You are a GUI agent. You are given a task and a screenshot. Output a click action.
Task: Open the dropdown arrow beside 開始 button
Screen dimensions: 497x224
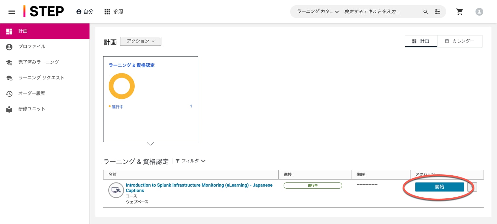click(473, 187)
